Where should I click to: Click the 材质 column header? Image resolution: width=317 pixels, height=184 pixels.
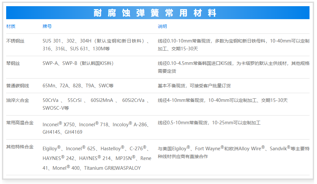click(11, 27)
